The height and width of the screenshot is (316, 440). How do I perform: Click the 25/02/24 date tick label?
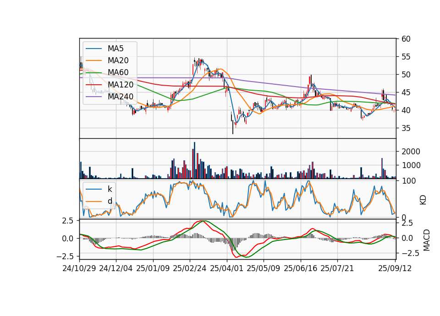(190, 268)
